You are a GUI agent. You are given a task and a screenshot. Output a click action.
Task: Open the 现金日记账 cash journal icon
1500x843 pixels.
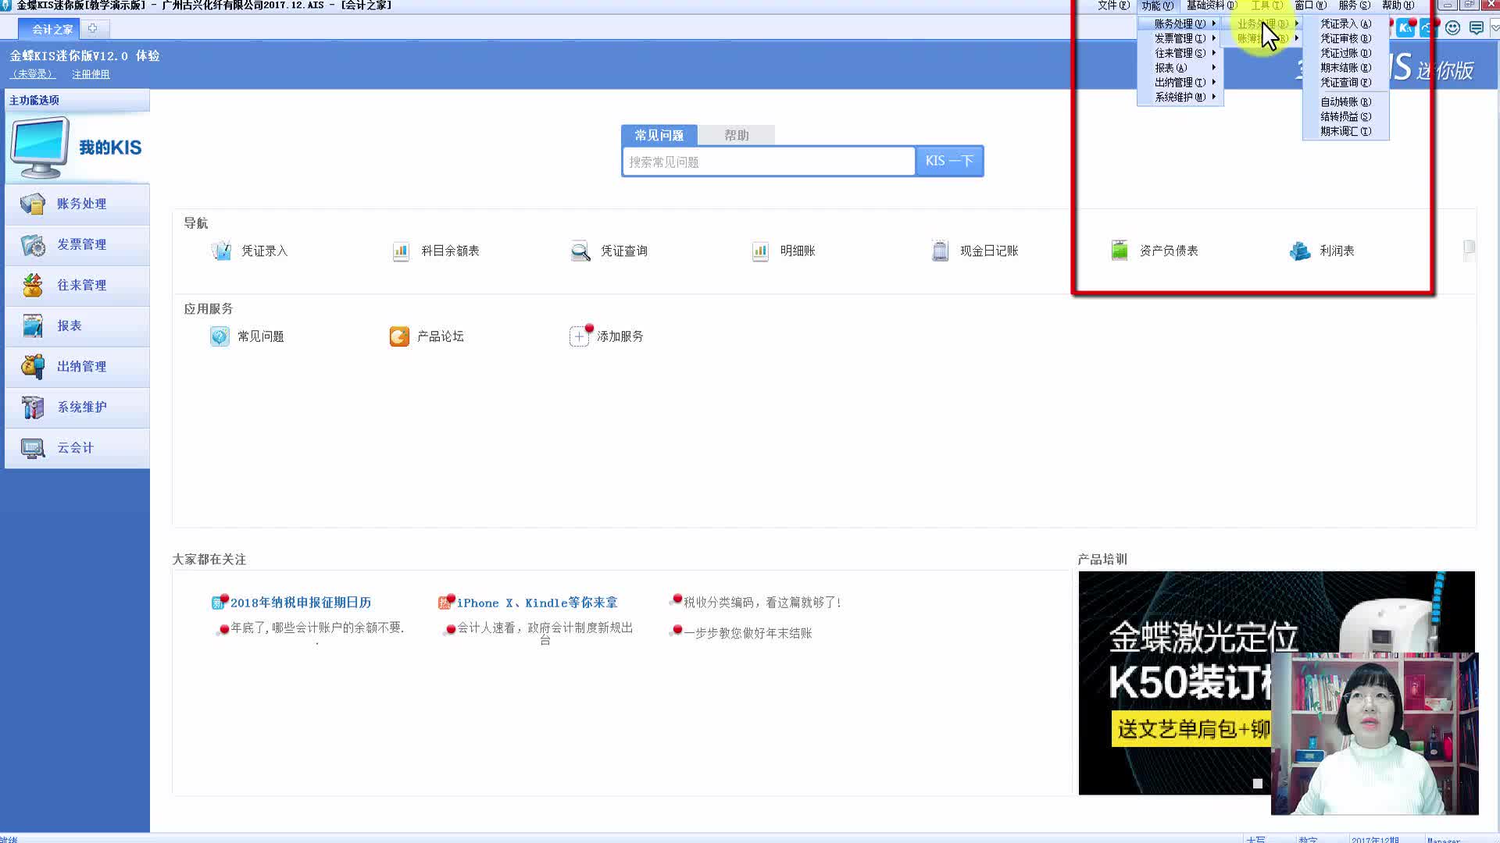point(940,251)
